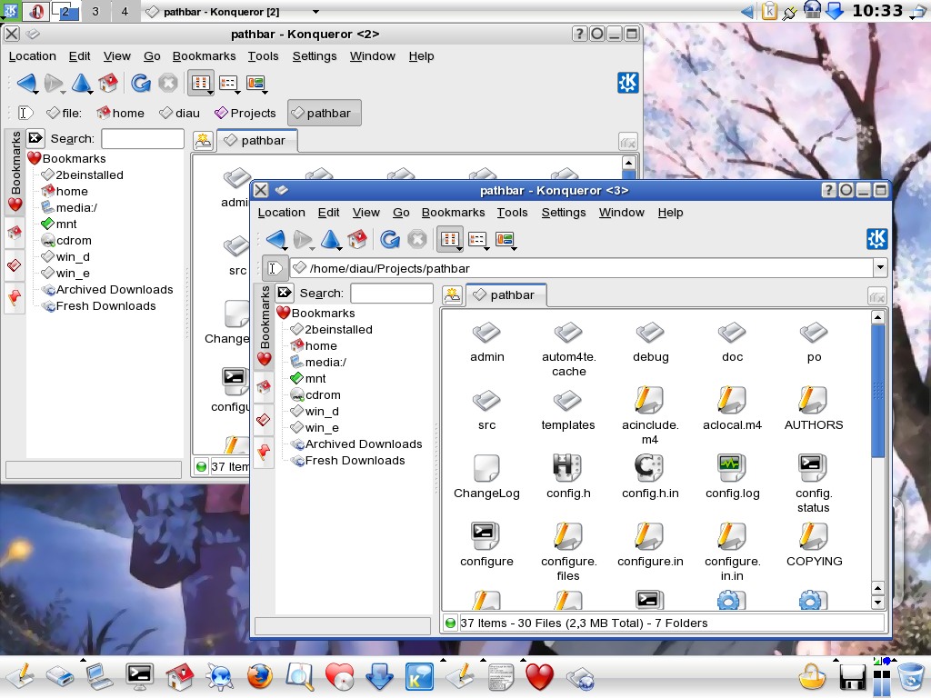The height and width of the screenshot is (698, 931).
Task: Click Home icon in Konqueror <3> toolbar
Action: pos(356,239)
